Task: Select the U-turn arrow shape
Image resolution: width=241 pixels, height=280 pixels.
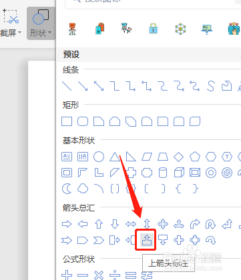Action: coord(211,224)
